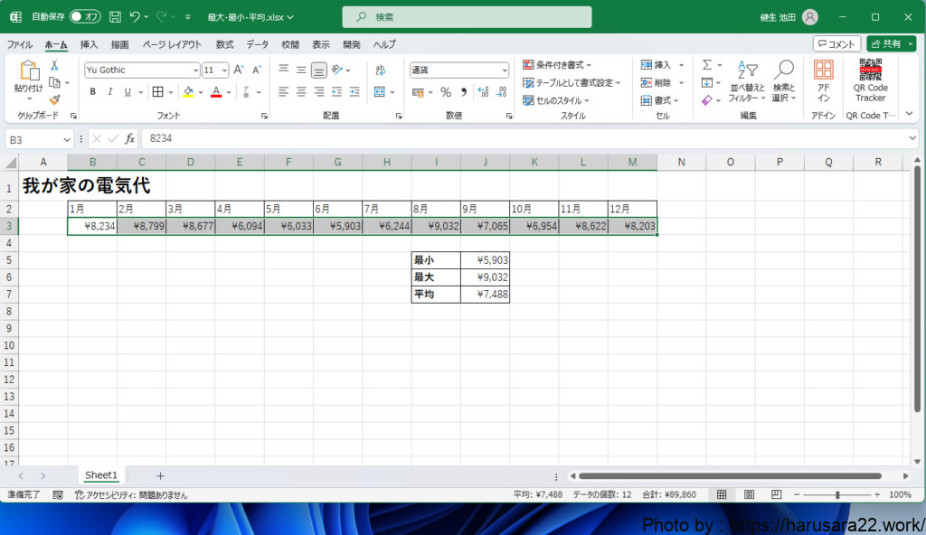Expand the number format 通貨 dropdown
Viewport: 926px width, 535px height.
click(504, 70)
